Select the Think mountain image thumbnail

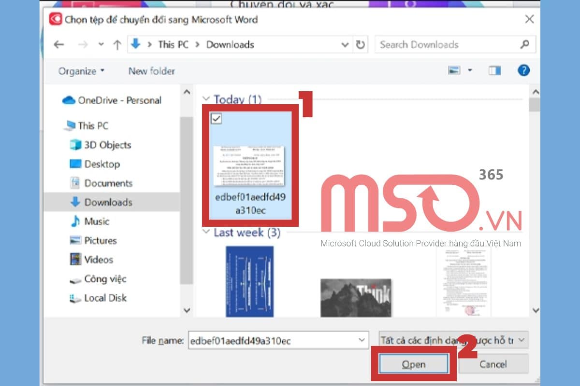point(356,297)
